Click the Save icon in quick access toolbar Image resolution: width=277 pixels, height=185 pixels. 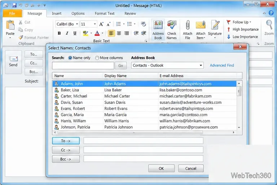point(14,5)
